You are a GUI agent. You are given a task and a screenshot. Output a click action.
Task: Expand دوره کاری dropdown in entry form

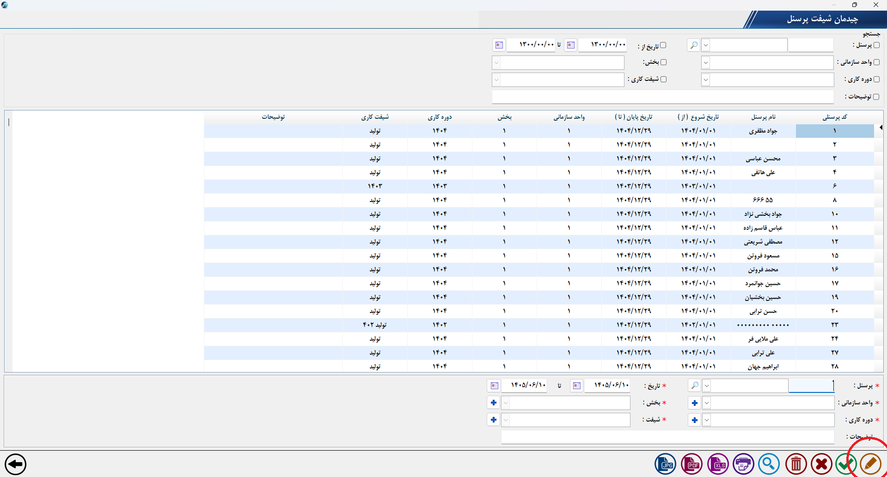(707, 420)
